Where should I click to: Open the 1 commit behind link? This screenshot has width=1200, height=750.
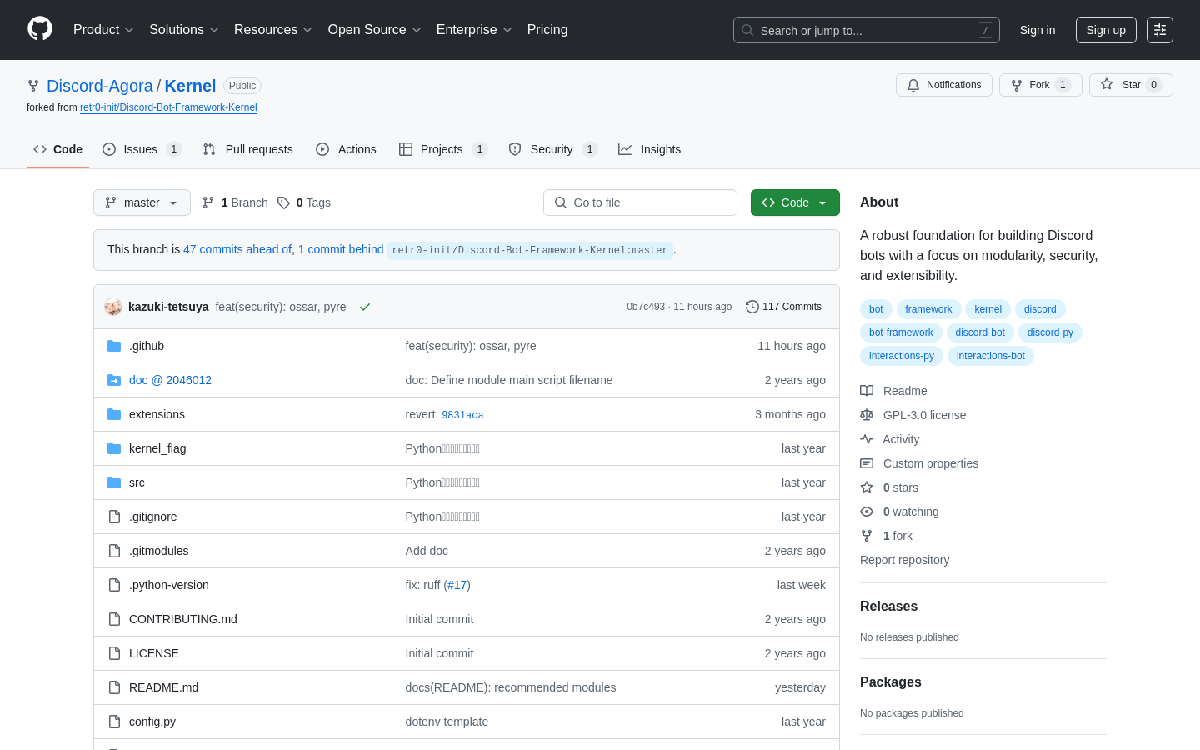click(x=341, y=249)
